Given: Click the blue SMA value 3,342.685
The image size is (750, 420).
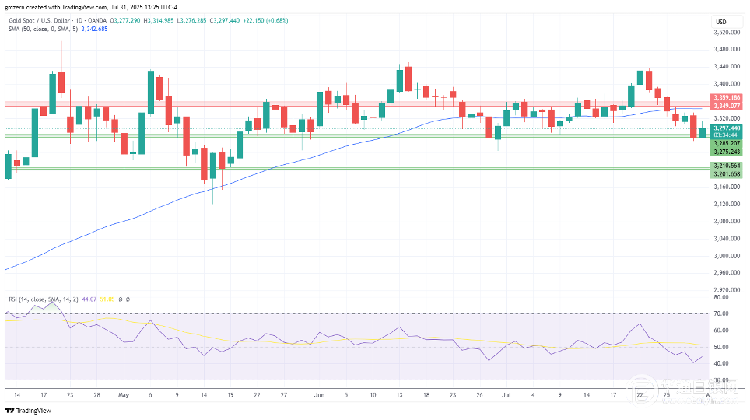Looking at the screenshot, I should point(95,30).
